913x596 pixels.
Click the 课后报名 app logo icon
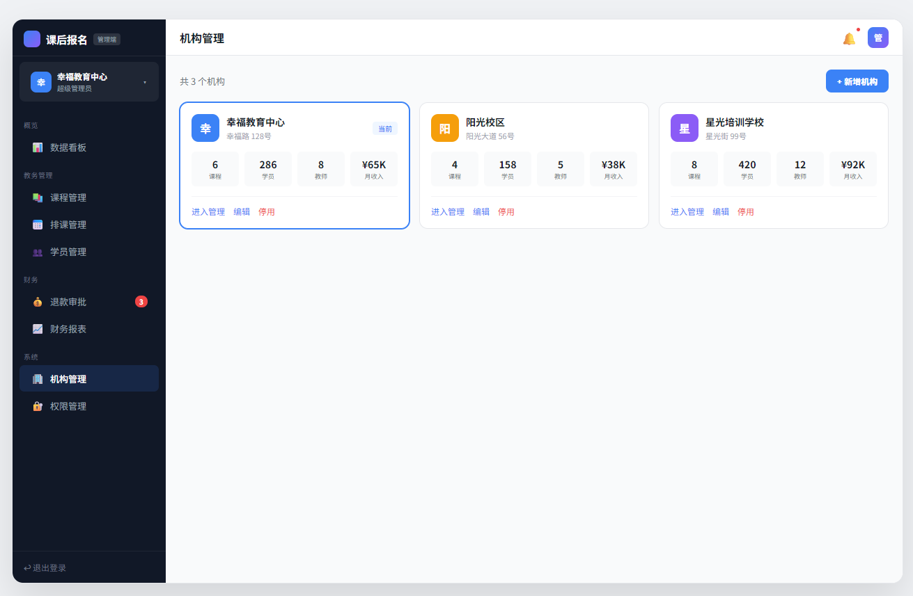coord(32,39)
